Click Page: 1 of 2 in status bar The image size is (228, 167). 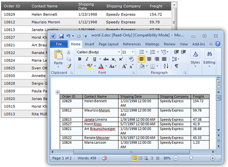[x=62, y=158]
